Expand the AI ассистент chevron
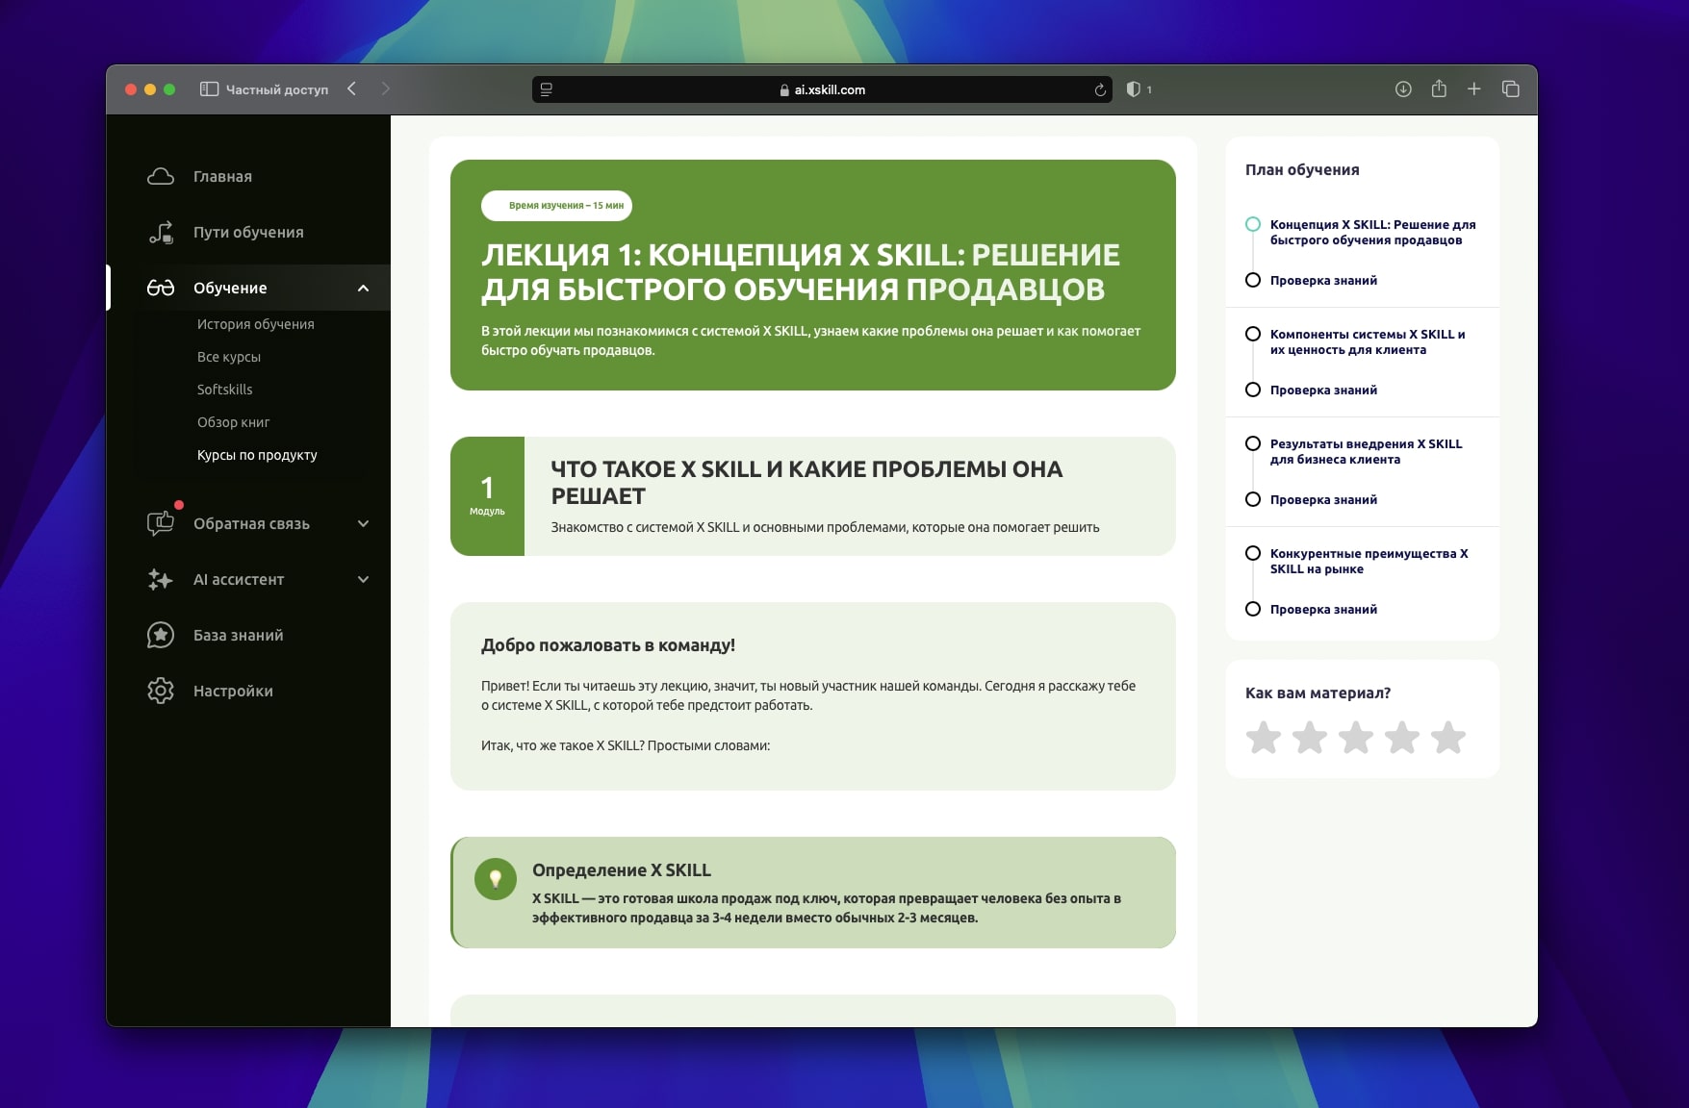Image resolution: width=1689 pixels, height=1108 pixels. pos(363,580)
